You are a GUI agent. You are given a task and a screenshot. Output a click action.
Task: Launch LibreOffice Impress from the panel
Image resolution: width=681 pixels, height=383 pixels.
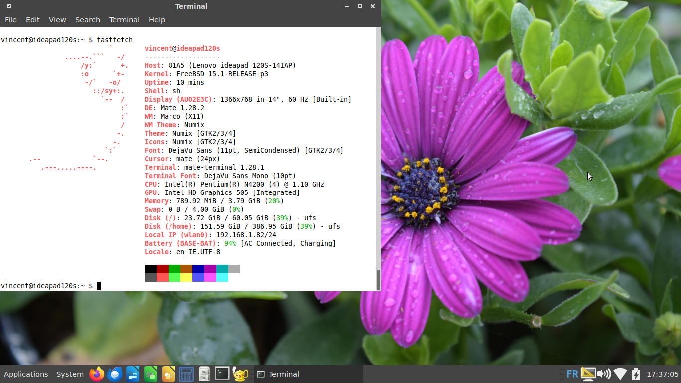[x=169, y=374]
